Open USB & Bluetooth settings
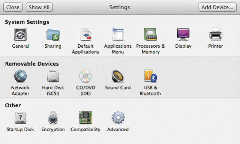The image size is (240, 144). pyautogui.click(x=150, y=76)
